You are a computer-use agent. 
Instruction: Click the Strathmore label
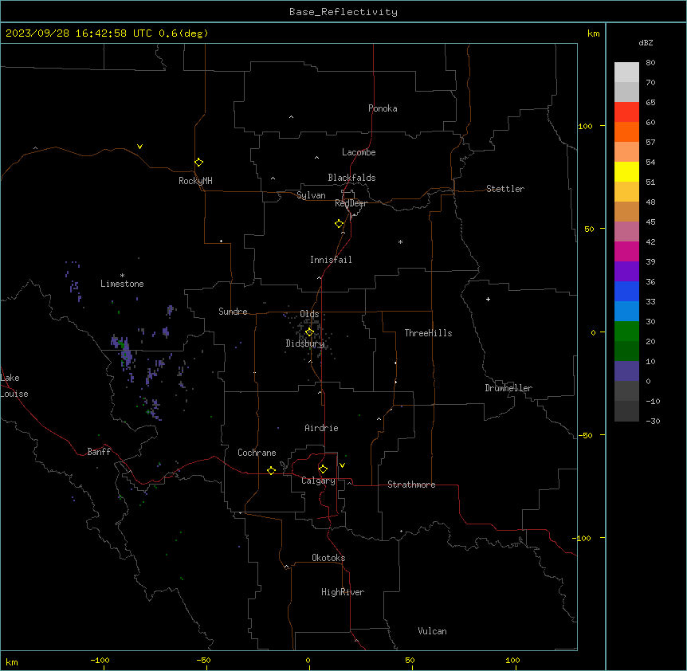coord(411,485)
